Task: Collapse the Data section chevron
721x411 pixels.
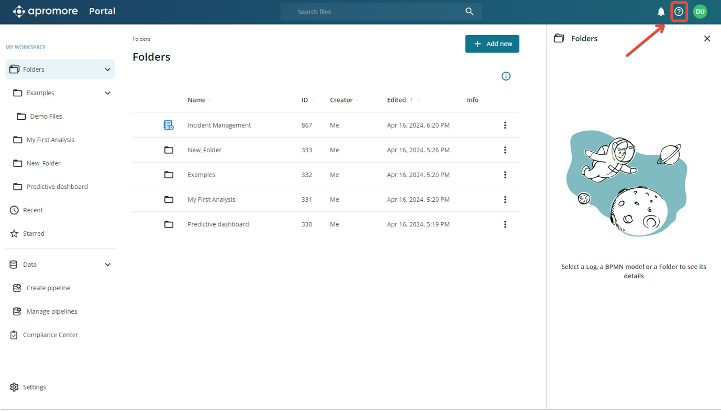Action: click(x=107, y=265)
